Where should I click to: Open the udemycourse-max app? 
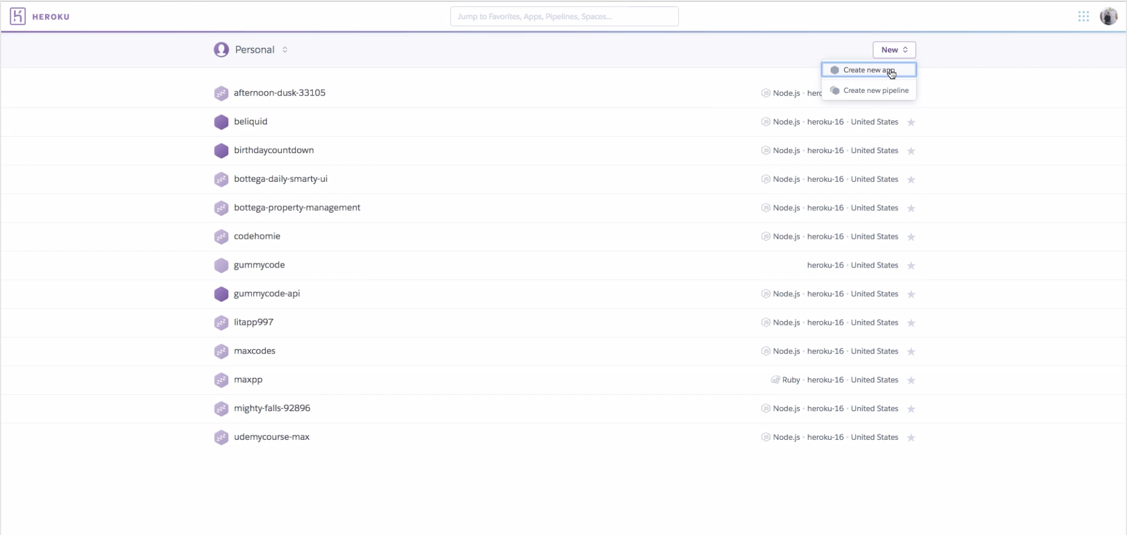pos(272,437)
